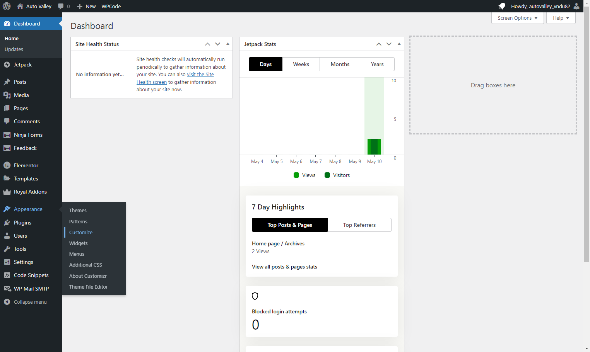The image size is (590, 352).
Task: Click the Posts pushpin icon
Action: pyautogui.click(x=7, y=82)
